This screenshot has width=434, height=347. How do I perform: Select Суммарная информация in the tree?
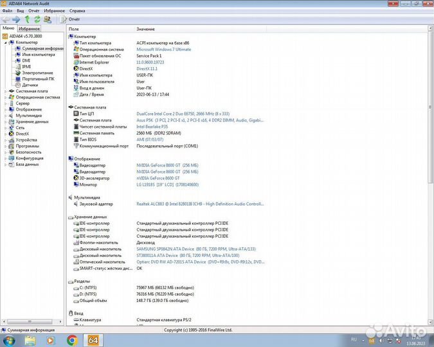(42, 48)
